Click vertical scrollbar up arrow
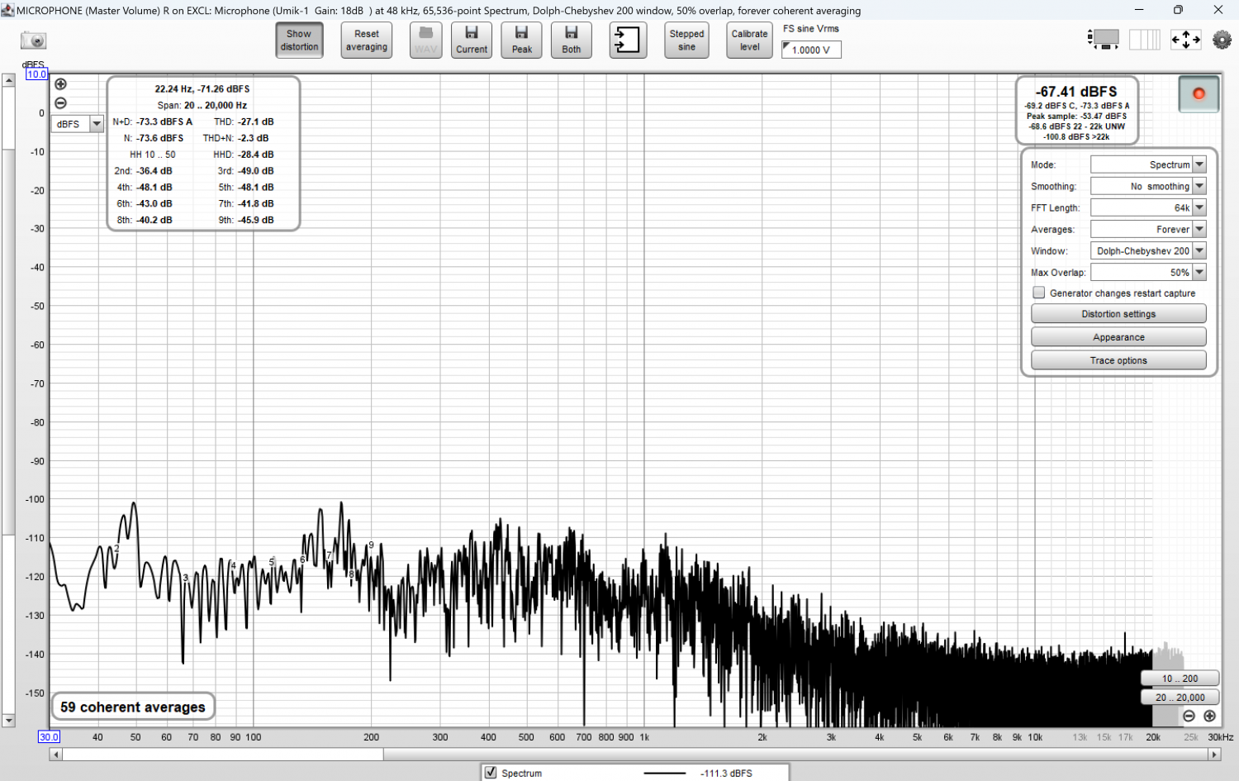The image size is (1239, 781). coord(8,80)
